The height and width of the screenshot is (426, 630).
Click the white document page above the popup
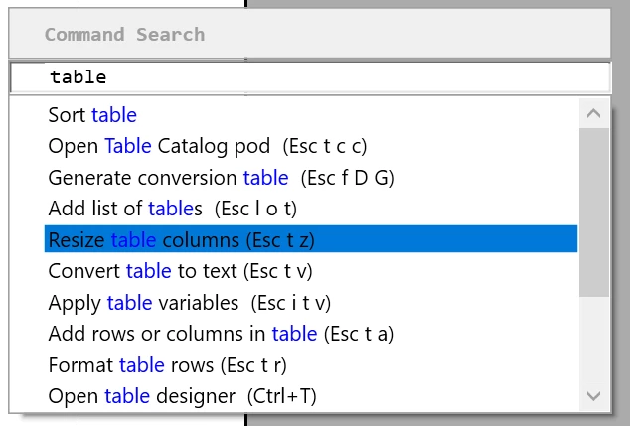coord(119,4)
